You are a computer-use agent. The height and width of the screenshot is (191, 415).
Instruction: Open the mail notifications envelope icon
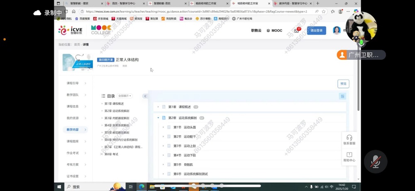coord(296,31)
